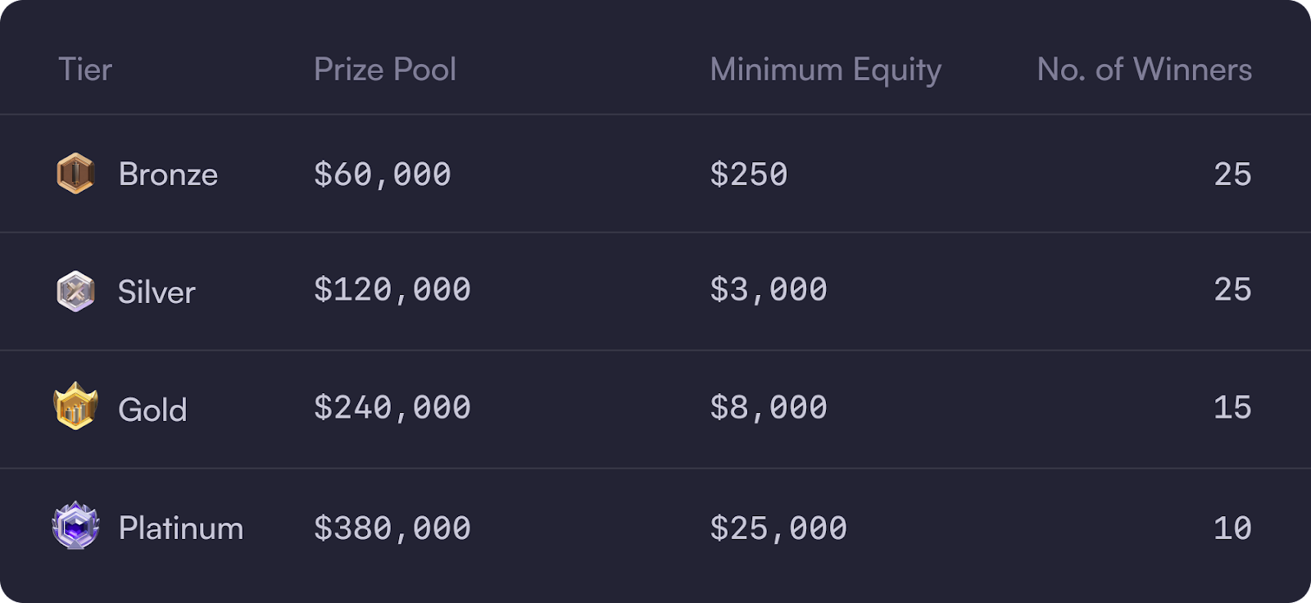Click the $380,000 prize pool value
Viewport: 1311px width, 603px height.
(392, 528)
